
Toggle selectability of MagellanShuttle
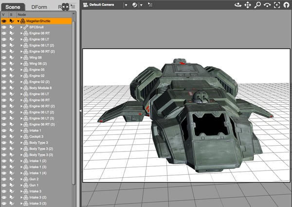pos(12,21)
